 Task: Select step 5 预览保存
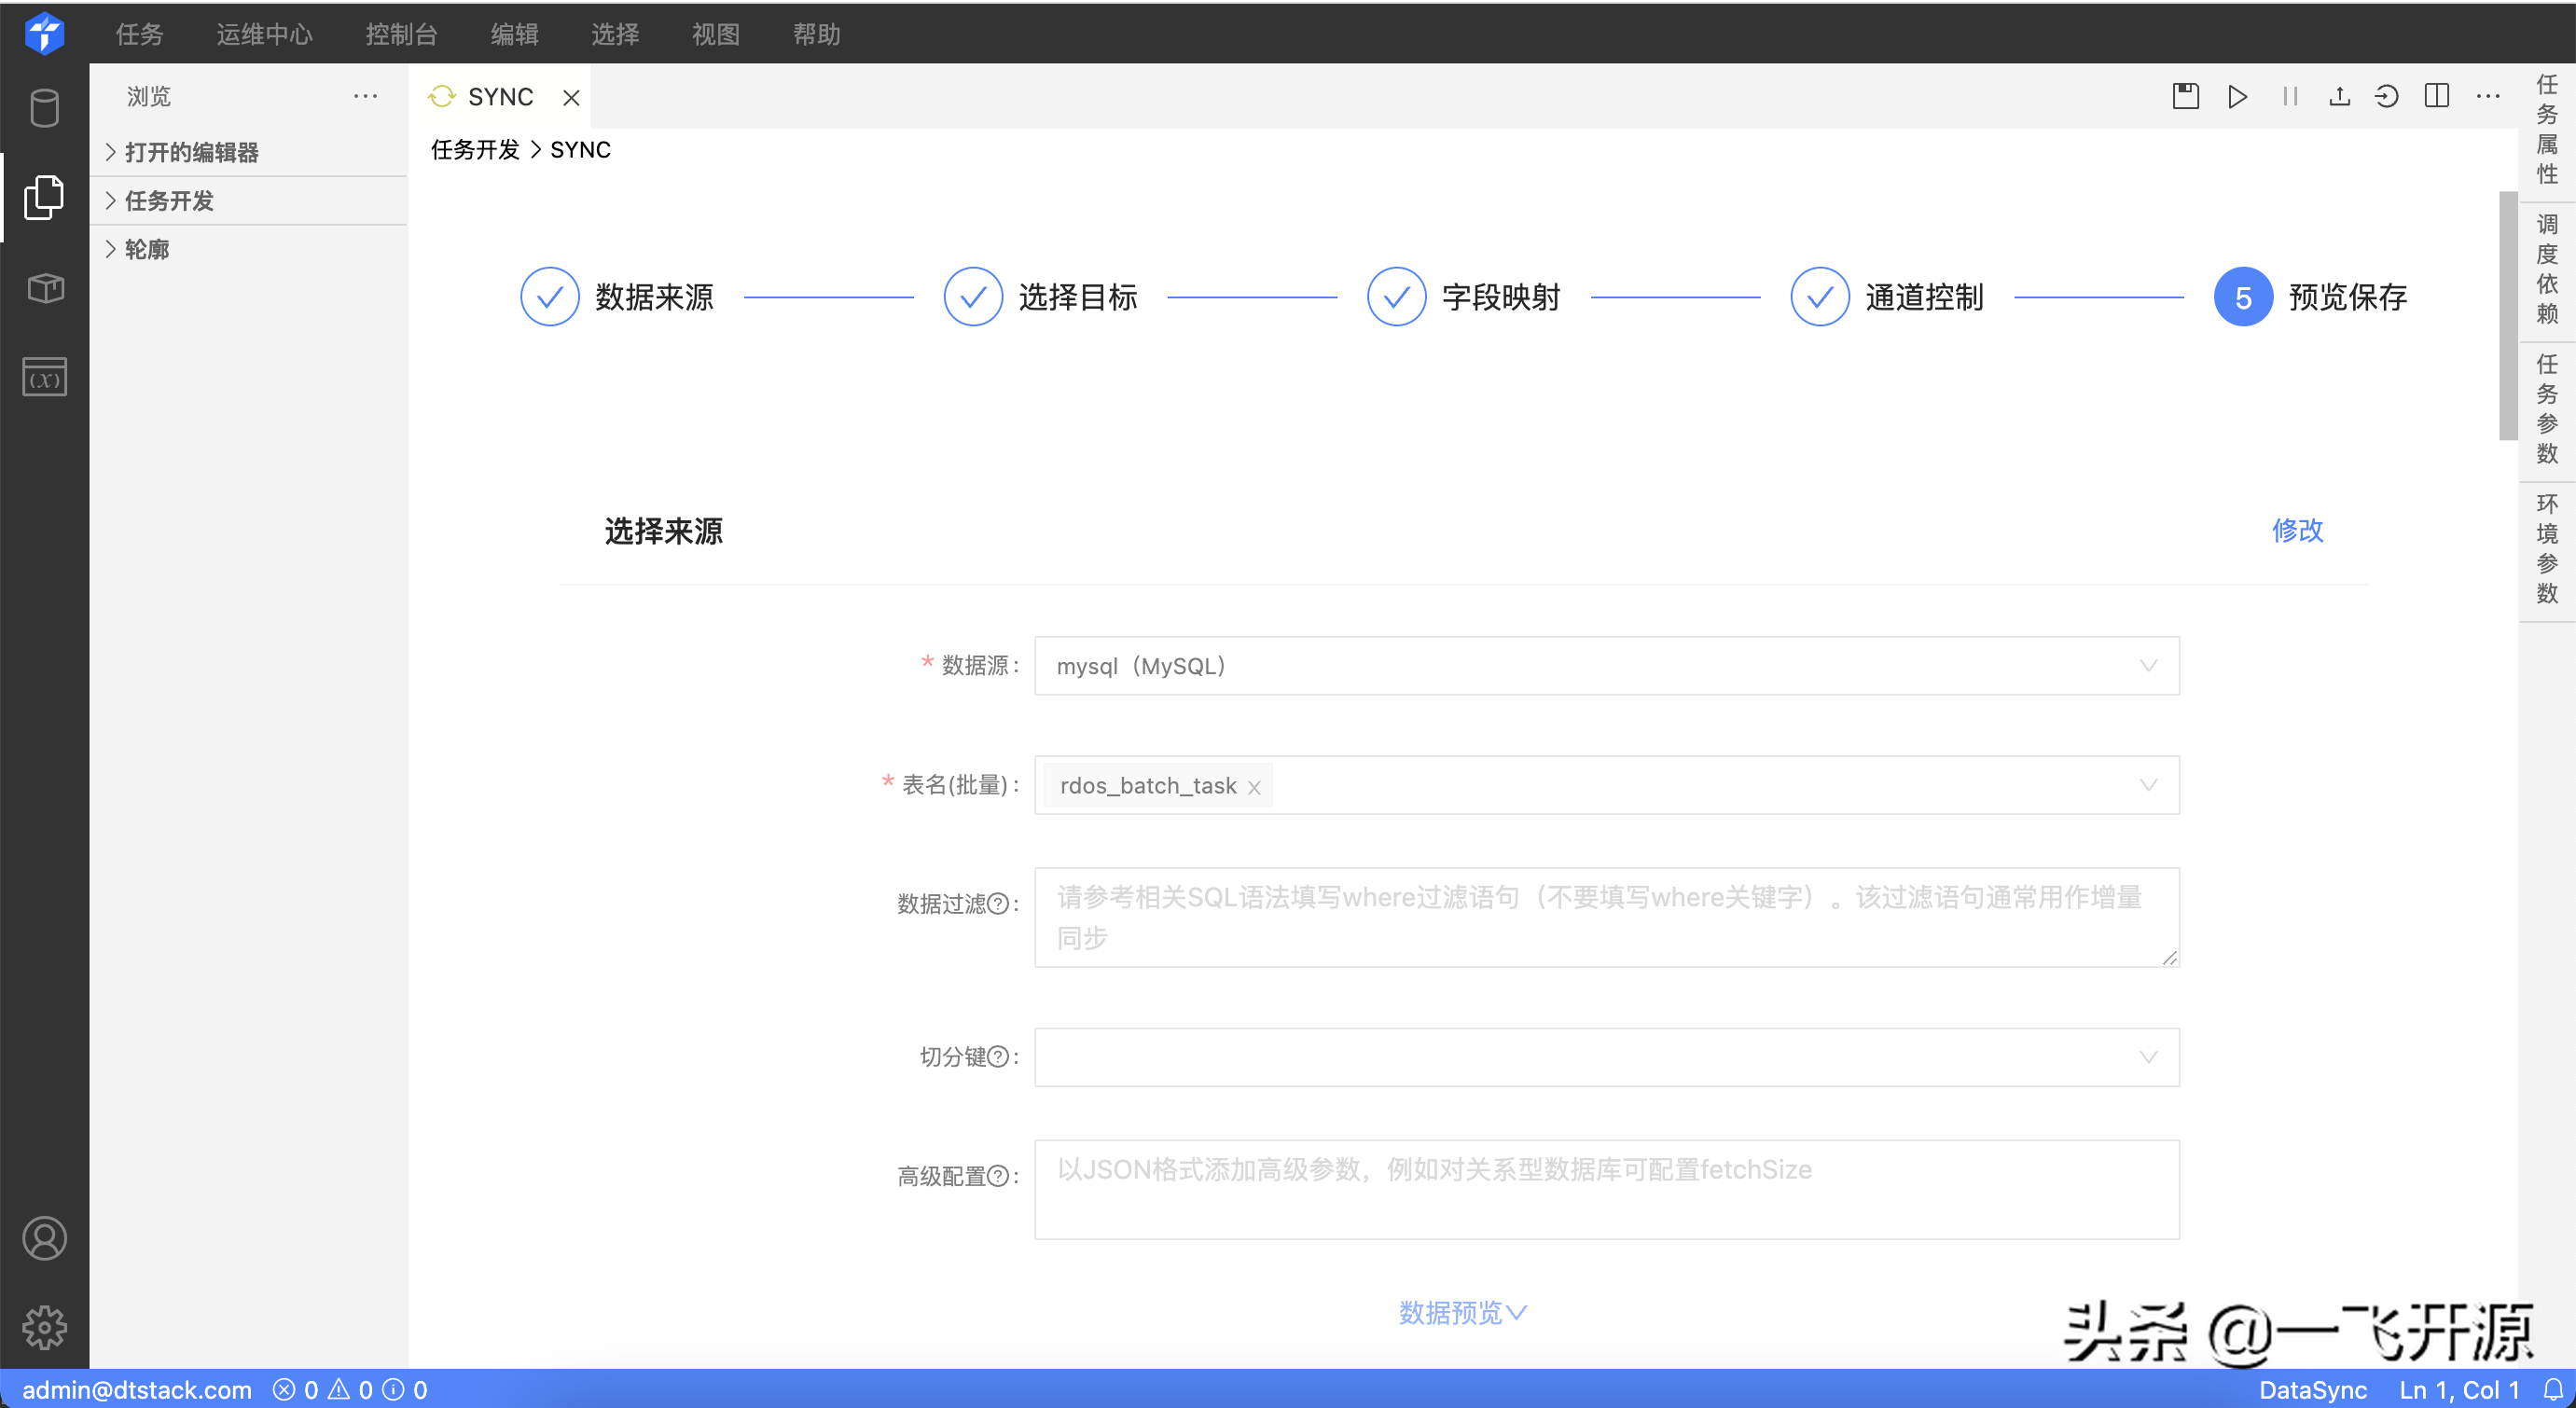(x=2311, y=297)
